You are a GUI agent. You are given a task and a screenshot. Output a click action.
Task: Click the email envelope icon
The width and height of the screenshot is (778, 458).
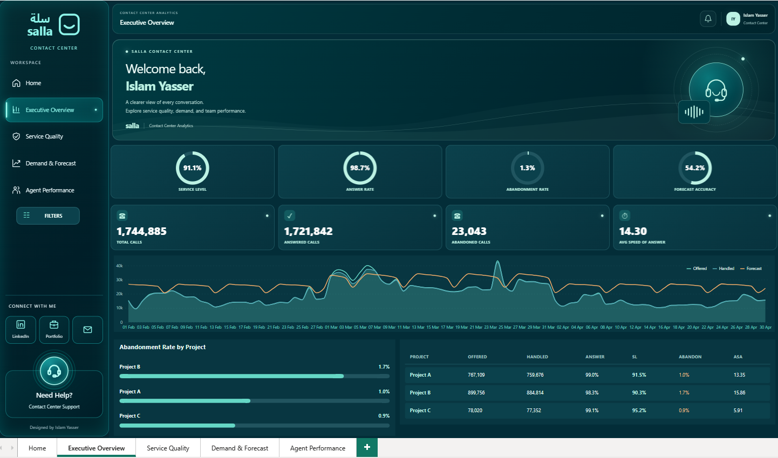[87, 330]
